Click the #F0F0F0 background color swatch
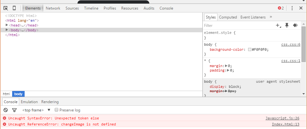This screenshot has width=307, height=129. pos(250,50)
